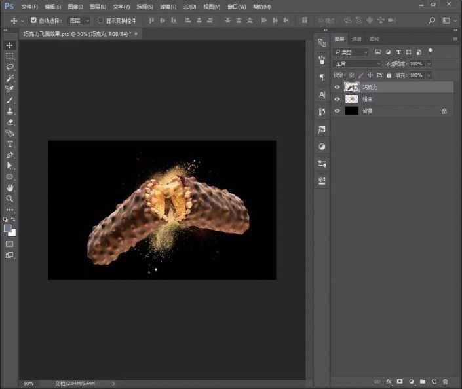Hide the 巧克力 layer
This screenshot has height=389, width=462.
337,87
